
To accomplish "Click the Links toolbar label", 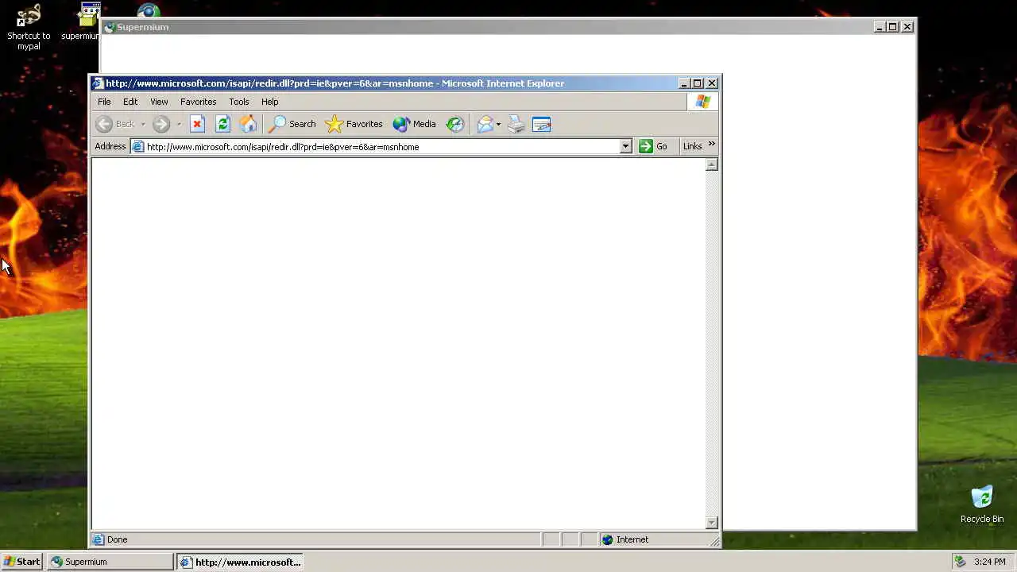I will tap(692, 146).
